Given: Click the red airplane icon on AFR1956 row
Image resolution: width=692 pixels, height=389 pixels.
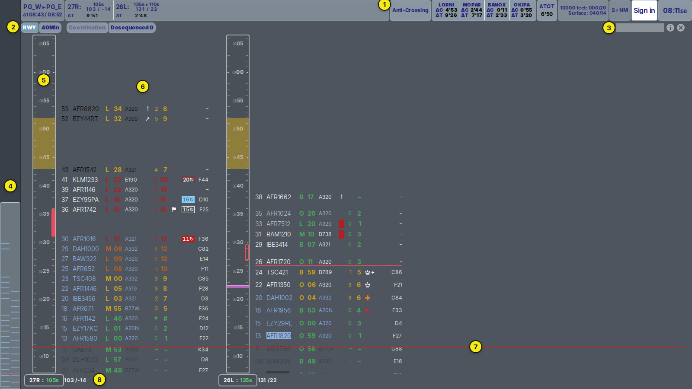Looking at the screenshot, I should point(368,310).
